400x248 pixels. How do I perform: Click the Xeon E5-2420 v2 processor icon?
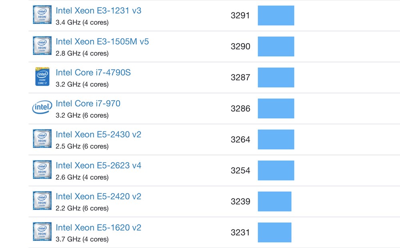[42, 200]
